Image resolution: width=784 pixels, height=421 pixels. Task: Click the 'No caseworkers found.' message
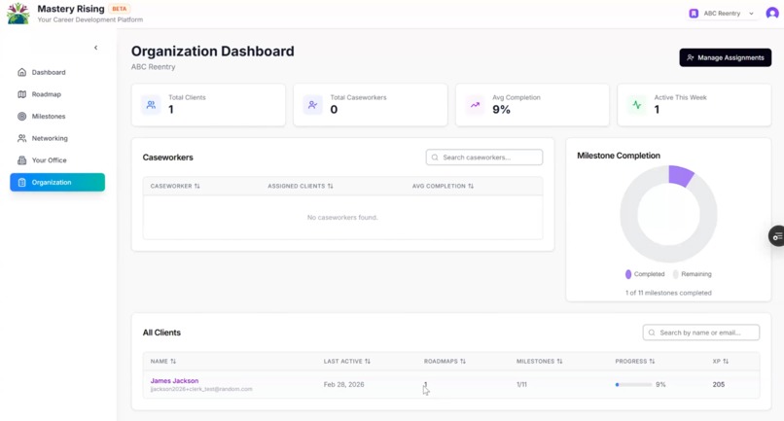[342, 218]
